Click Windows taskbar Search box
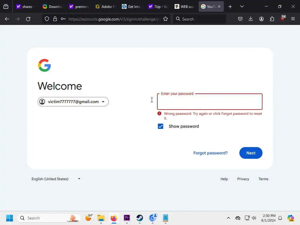 click(x=49, y=218)
